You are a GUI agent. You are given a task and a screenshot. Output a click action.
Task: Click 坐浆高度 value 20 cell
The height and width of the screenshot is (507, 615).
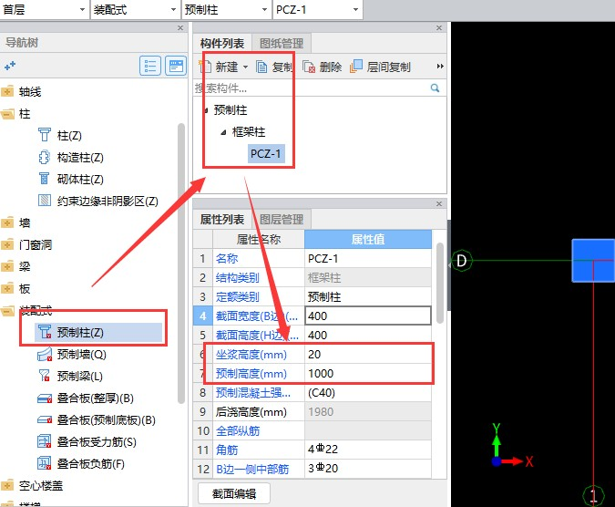click(x=368, y=354)
